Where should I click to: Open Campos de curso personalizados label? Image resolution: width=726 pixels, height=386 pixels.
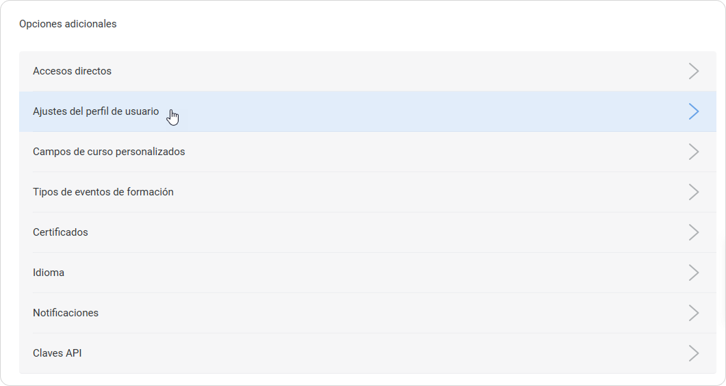click(109, 152)
